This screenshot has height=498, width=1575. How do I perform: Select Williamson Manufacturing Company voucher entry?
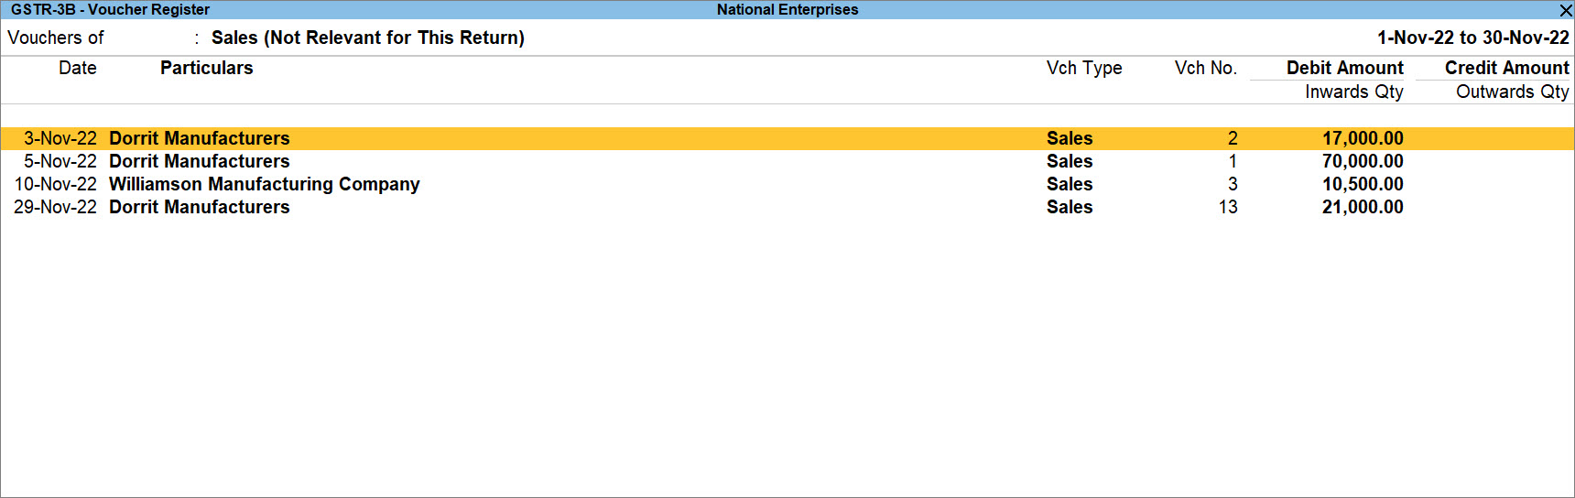pyautogui.click(x=787, y=184)
